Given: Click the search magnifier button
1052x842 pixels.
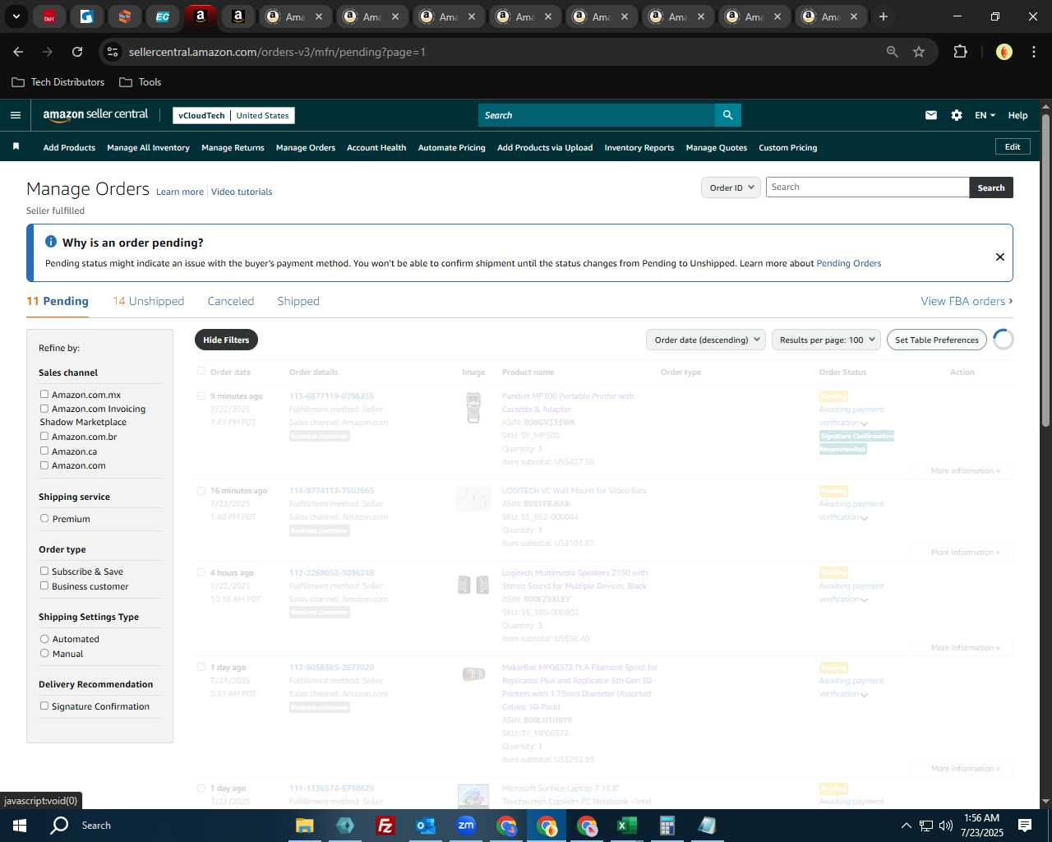Looking at the screenshot, I should coord(727,115).
